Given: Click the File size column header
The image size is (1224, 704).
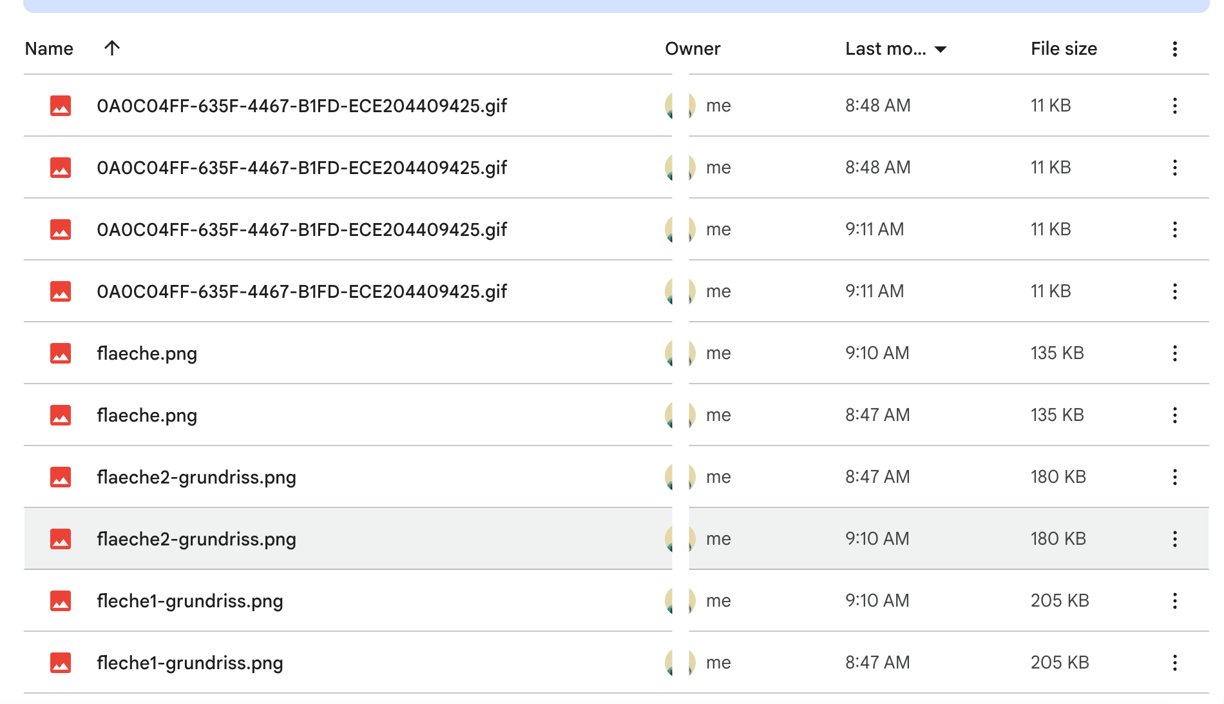Looking at the screenshot, I should pyautogui.click(x=1064, y=49).
